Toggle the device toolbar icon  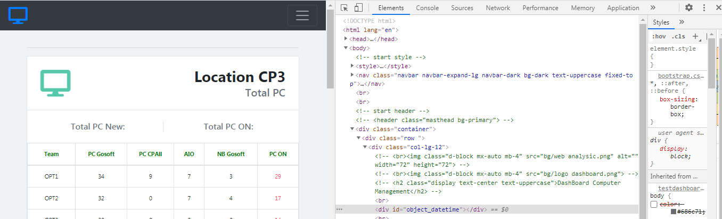coord(358,8)
